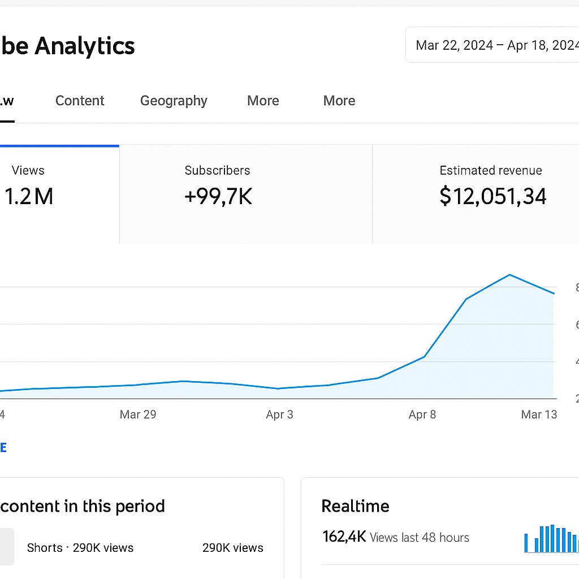Screen dimensions: 579x579
Task: Select the Estimated revenue metric card
Action: click(x=476, y=195)
